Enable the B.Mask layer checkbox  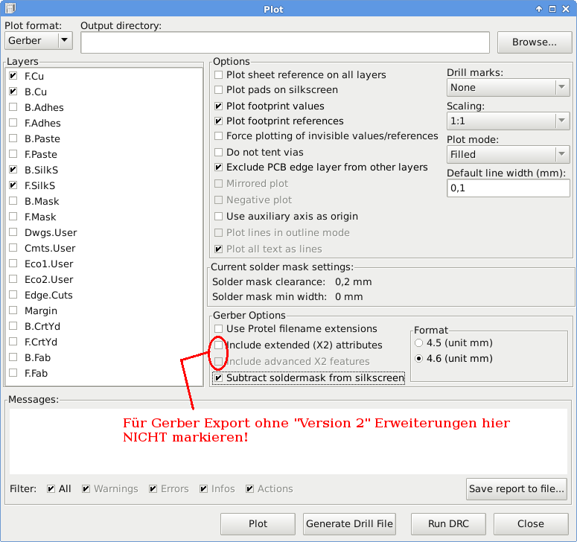13,201
